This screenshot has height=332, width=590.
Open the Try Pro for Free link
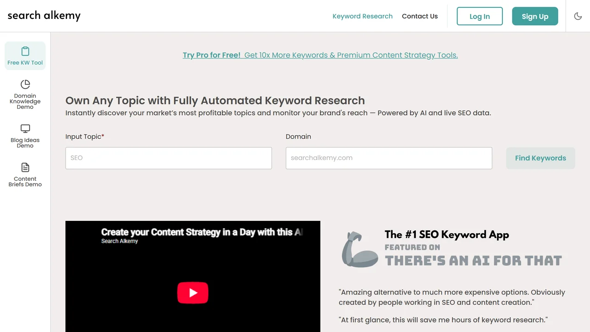pyautogui.click(x=320, y=55)
